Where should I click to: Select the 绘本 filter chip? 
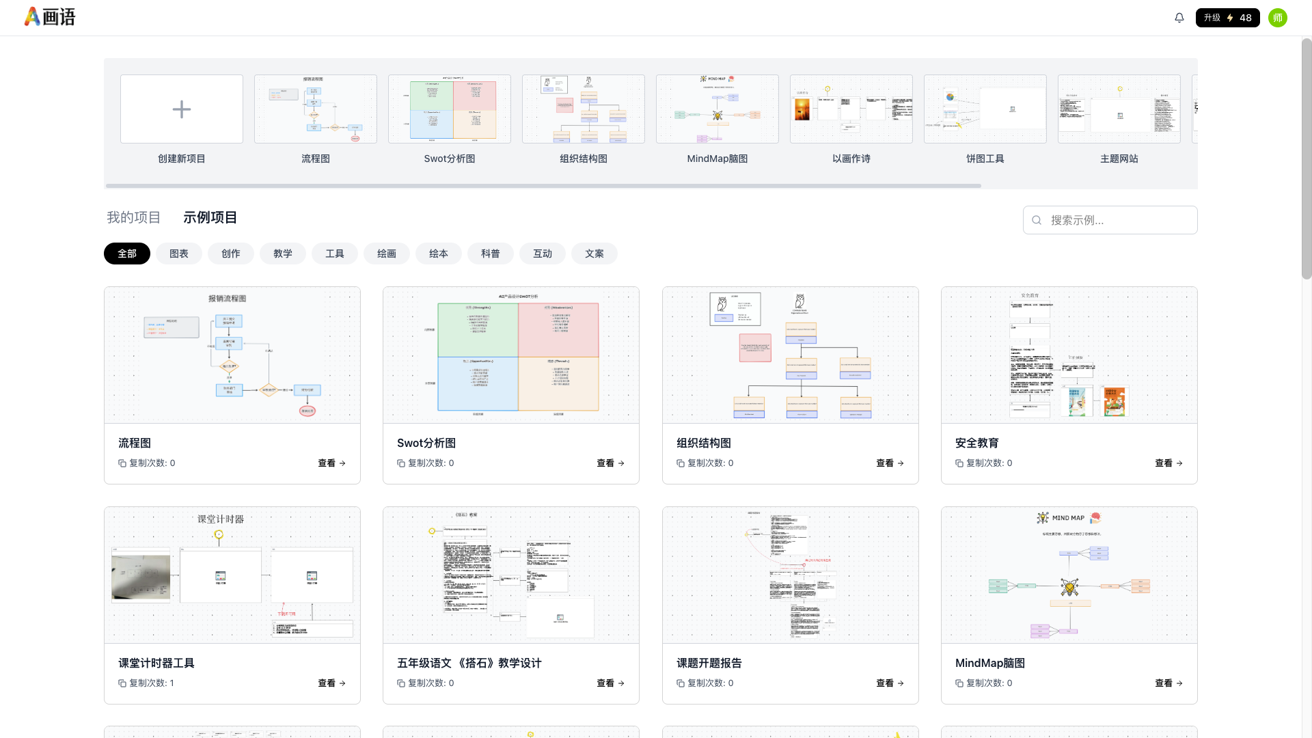pyautogui.click(x=439, y=254)
